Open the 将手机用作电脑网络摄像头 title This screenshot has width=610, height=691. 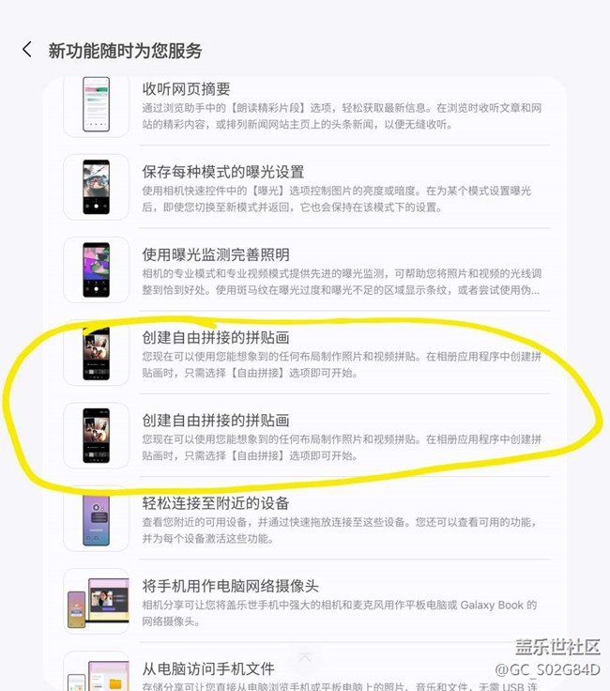coord(230,586)
